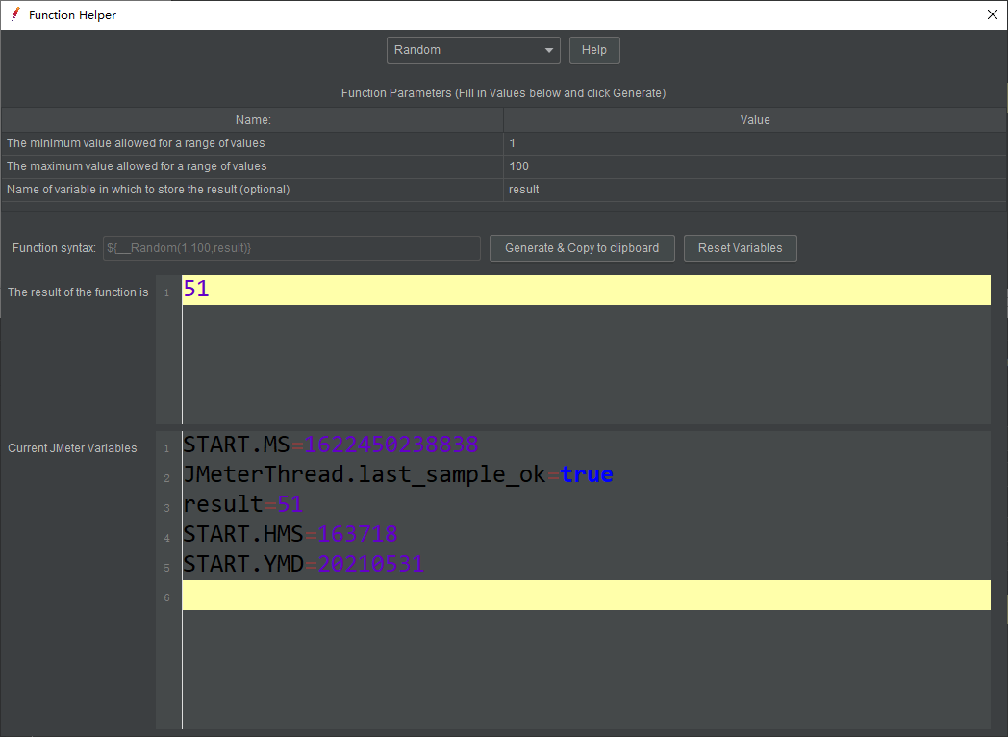Image resolution: width=1008 pixels, height=737 pixels.
Task: Click the JMeterThread.last_sample_ok=true line
Action: [x=398, y=474]
